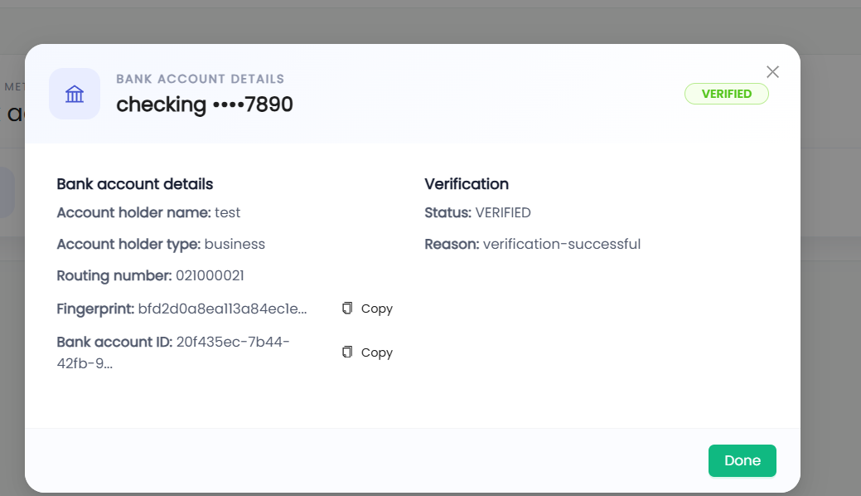Copy the bank account ID
861x496 pixels.
click(367, 353)
